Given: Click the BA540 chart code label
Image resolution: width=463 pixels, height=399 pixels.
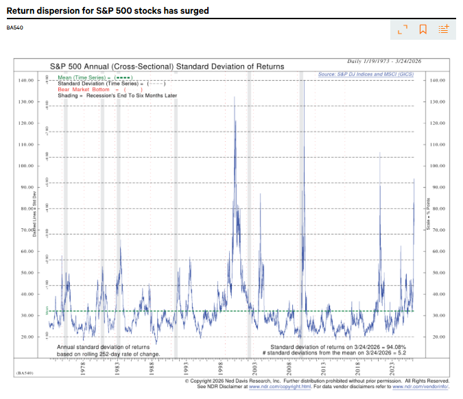Looking at the screenshot, I should pos(16,29).
